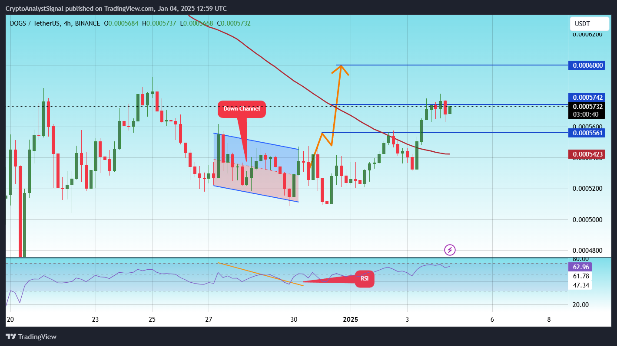This screenshot has width=617, height=346.
Task: Click date 23 on time axis
Action: [96, 320]
